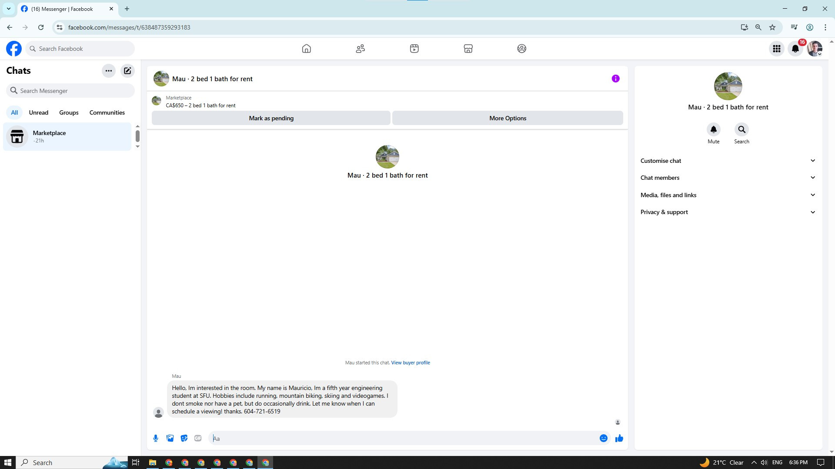Open the GIF picker icon
835x469 pixels.
(198, 438)
